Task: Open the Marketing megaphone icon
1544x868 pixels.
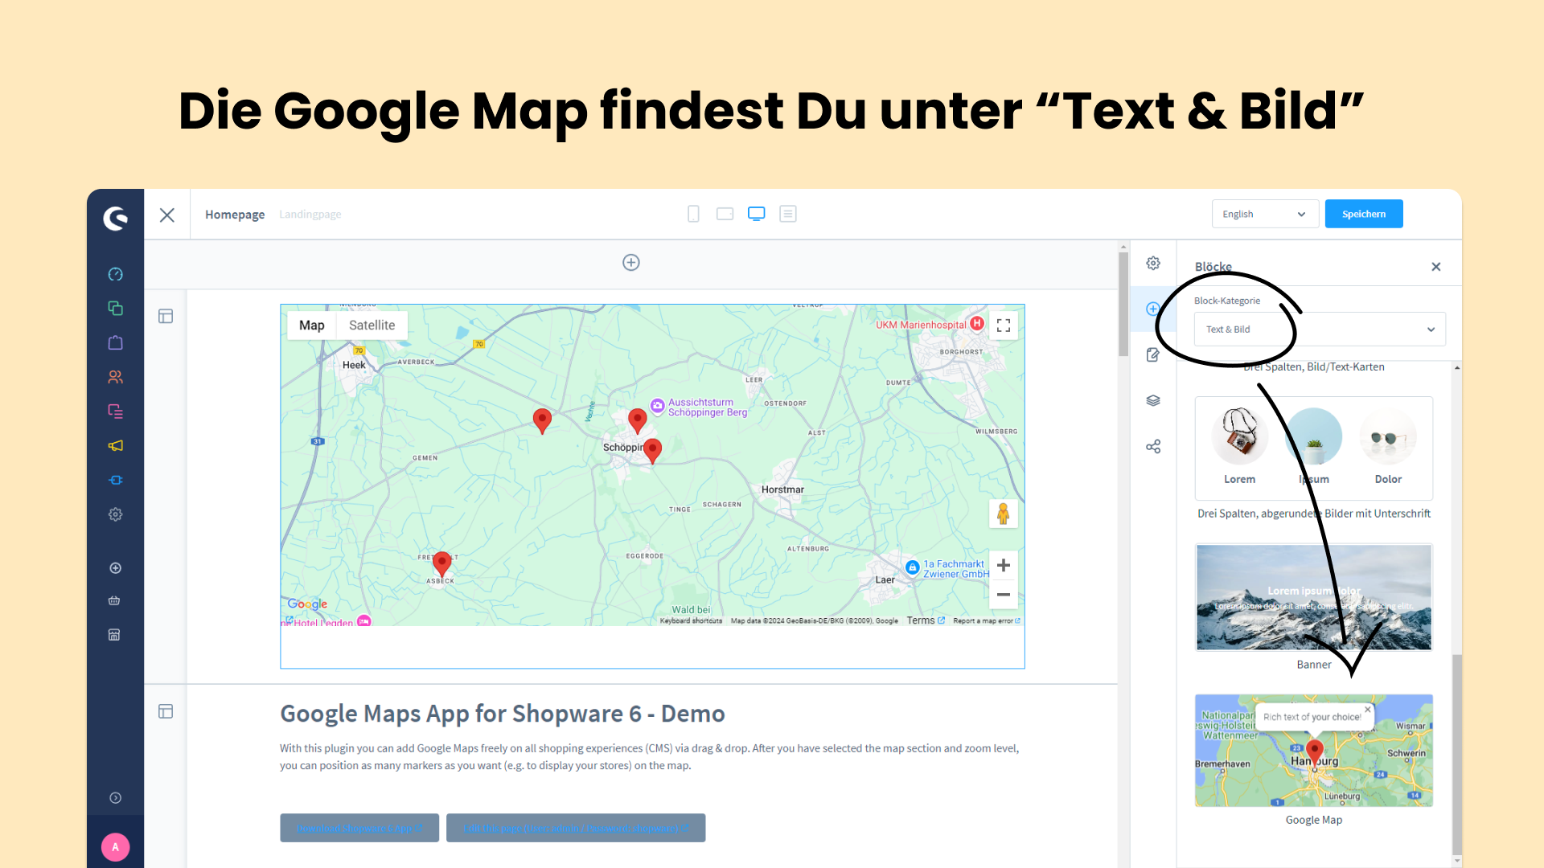Action: (115, 445)
